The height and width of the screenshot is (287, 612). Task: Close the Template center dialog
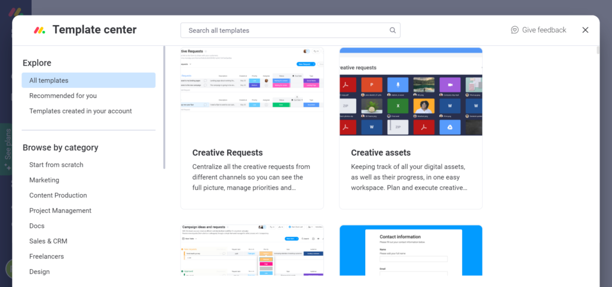click(585, 30)
